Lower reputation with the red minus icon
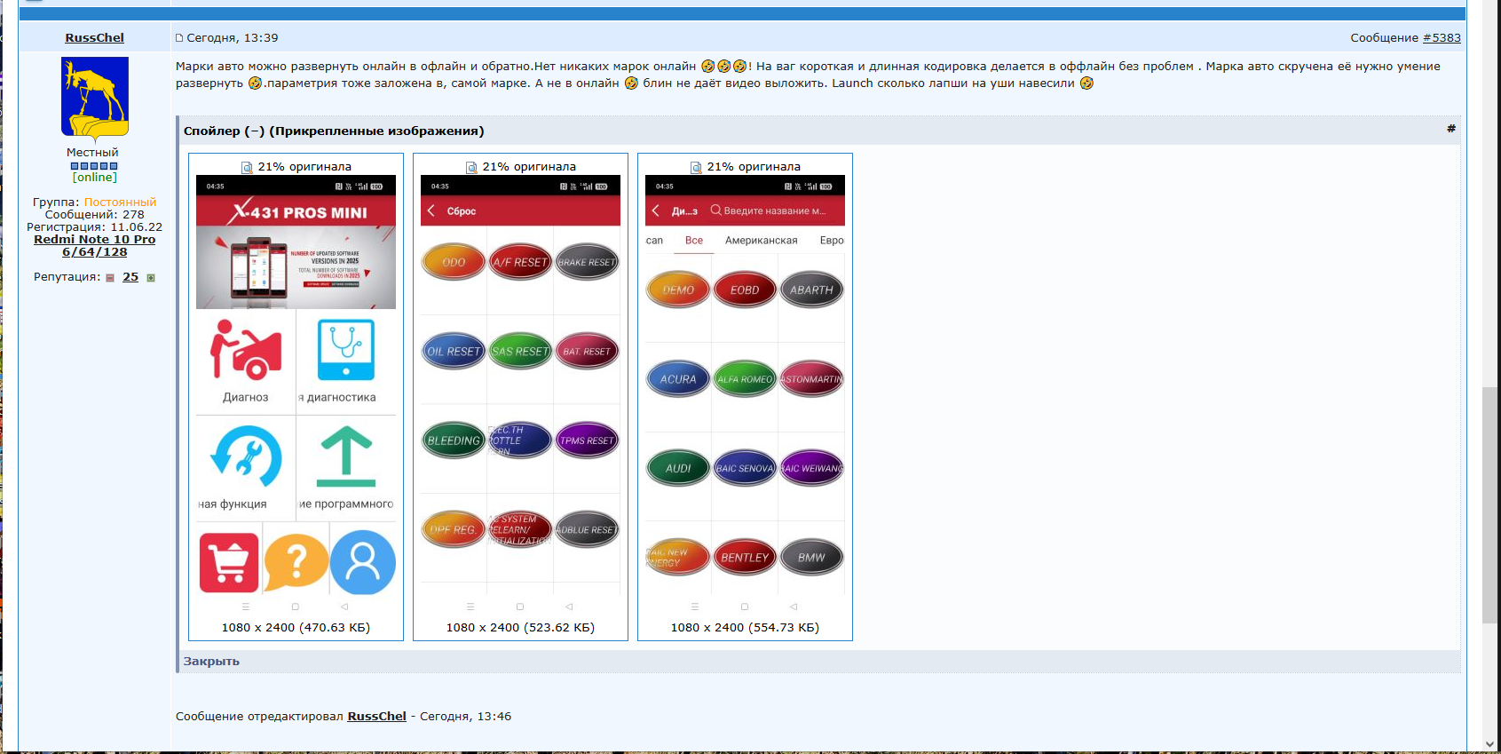This screenshot has height=754, width=1501. click(110, 278)
